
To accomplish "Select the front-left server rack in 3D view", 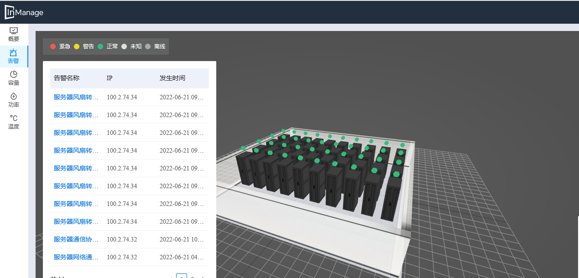I will click(x=245, y=169).
